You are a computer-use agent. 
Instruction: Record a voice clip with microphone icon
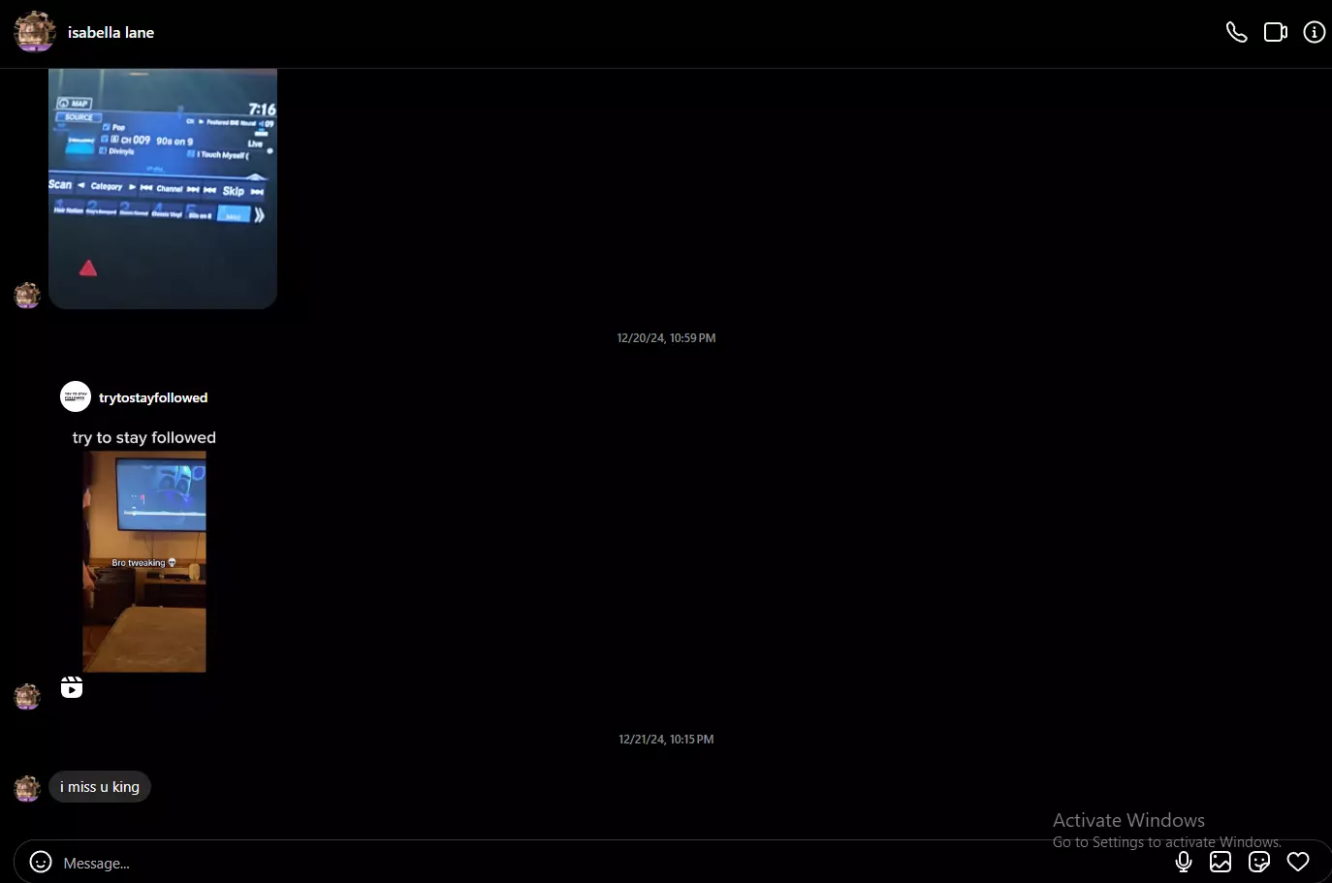tap(1184, 862)
